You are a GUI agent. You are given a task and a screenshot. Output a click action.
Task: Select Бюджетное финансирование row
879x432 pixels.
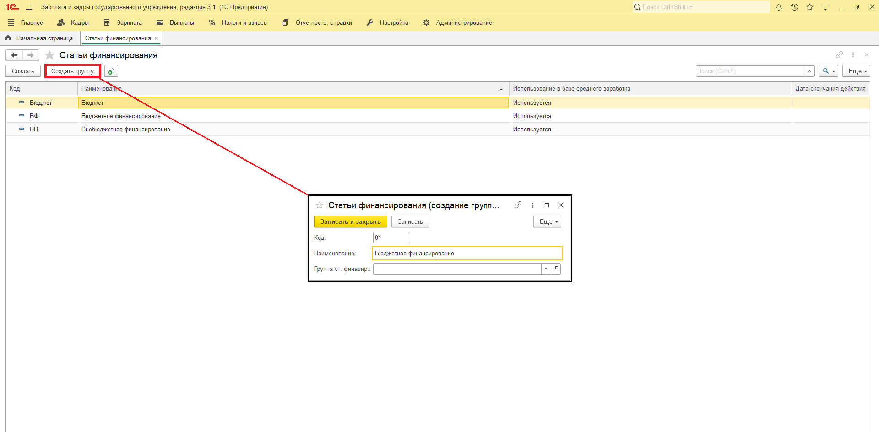point(438,116)
